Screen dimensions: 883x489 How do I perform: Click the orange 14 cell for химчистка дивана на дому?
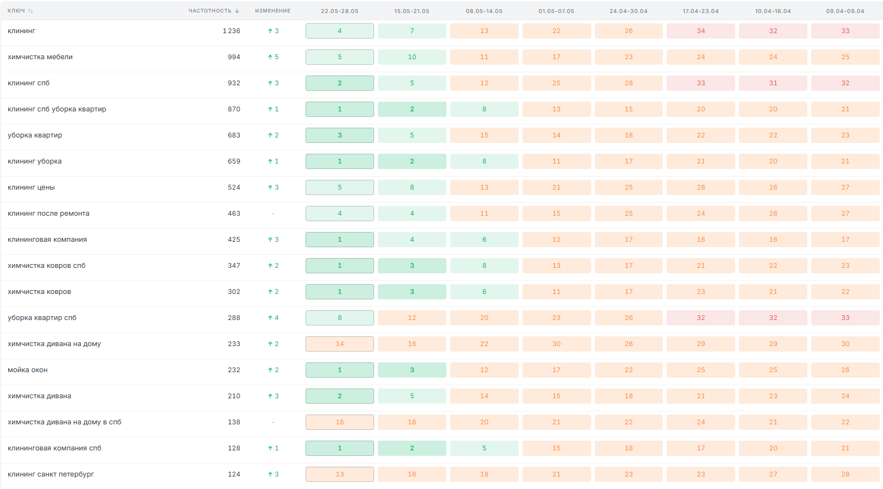click(340, 344)
